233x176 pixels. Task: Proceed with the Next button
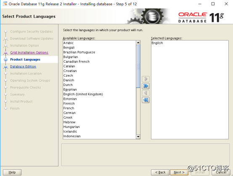tap(179, 173)
